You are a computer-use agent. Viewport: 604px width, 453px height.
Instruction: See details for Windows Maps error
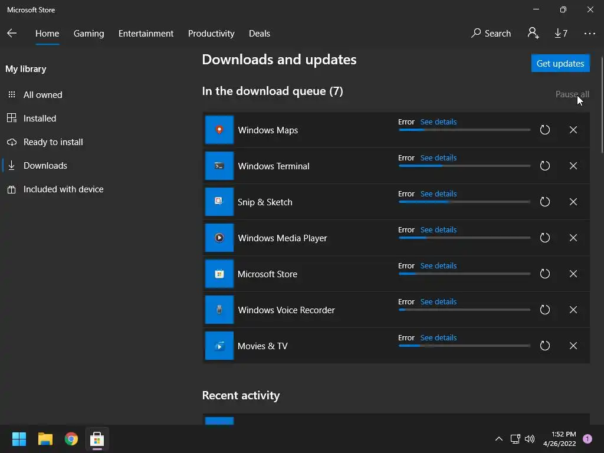pyautogui.click(x=438, y=122)
